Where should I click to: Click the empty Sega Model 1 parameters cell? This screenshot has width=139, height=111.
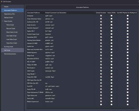(x=70, y=74)
